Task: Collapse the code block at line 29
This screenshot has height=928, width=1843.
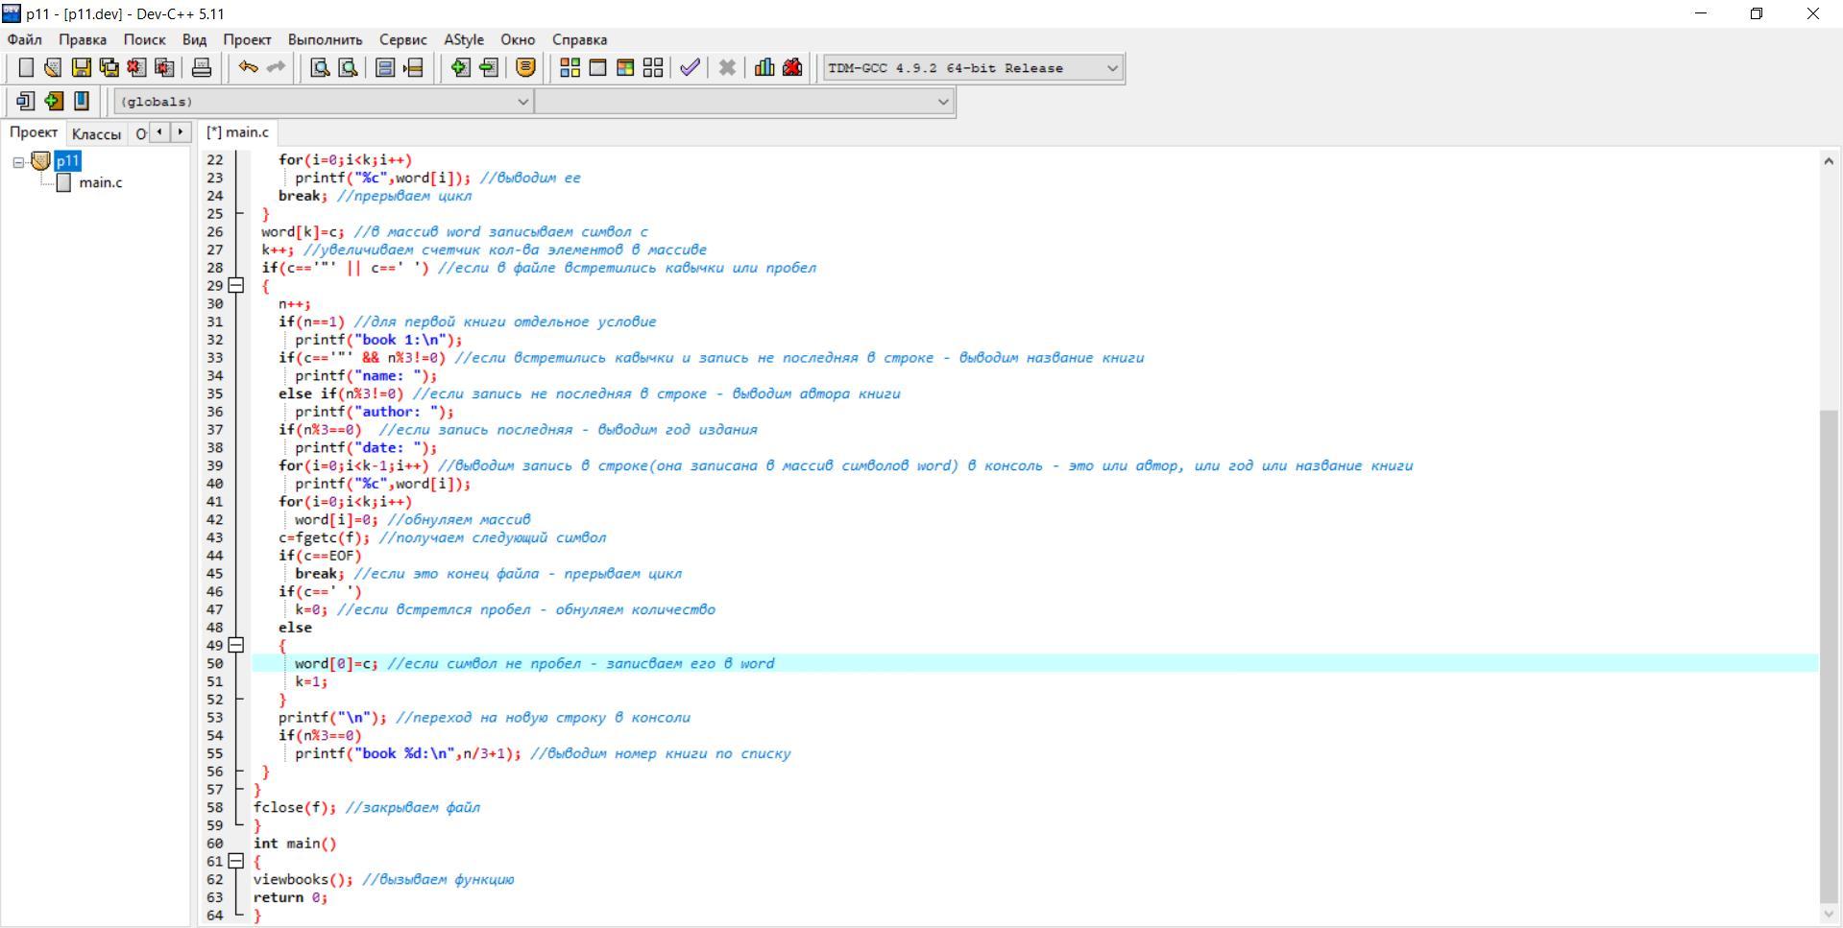Action: tap(236, 285)
